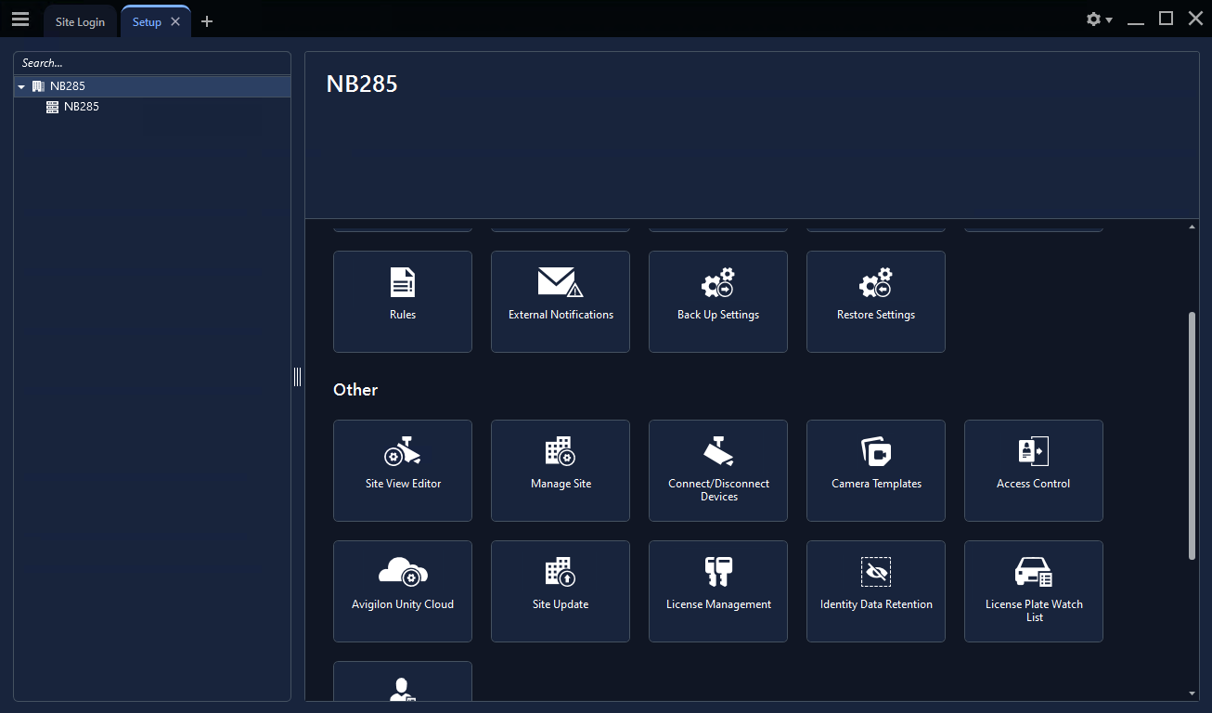Open License Management
Screen dimensions: 1212x713
point(718,590)
